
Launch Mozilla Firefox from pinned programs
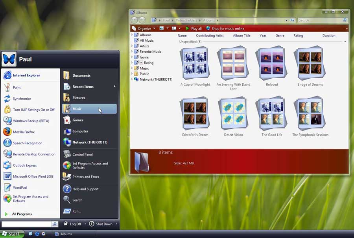[24, 132]
